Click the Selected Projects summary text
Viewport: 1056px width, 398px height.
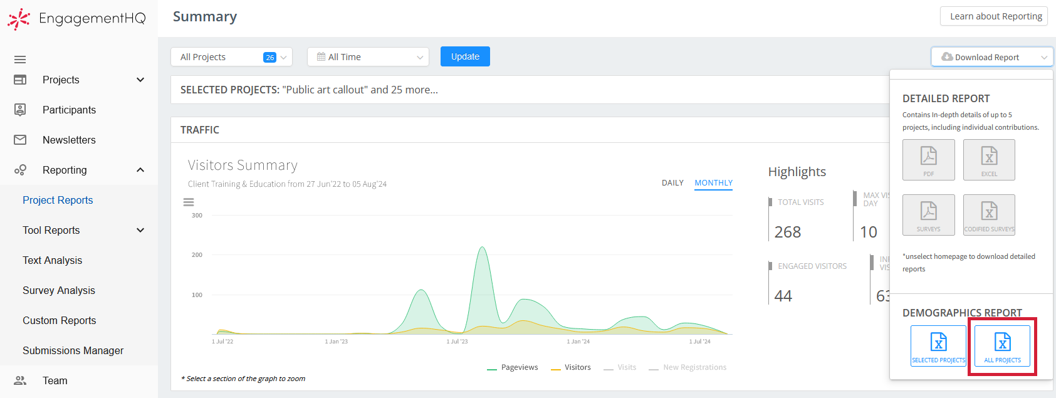pyautogui.click(x=309, y=90)
